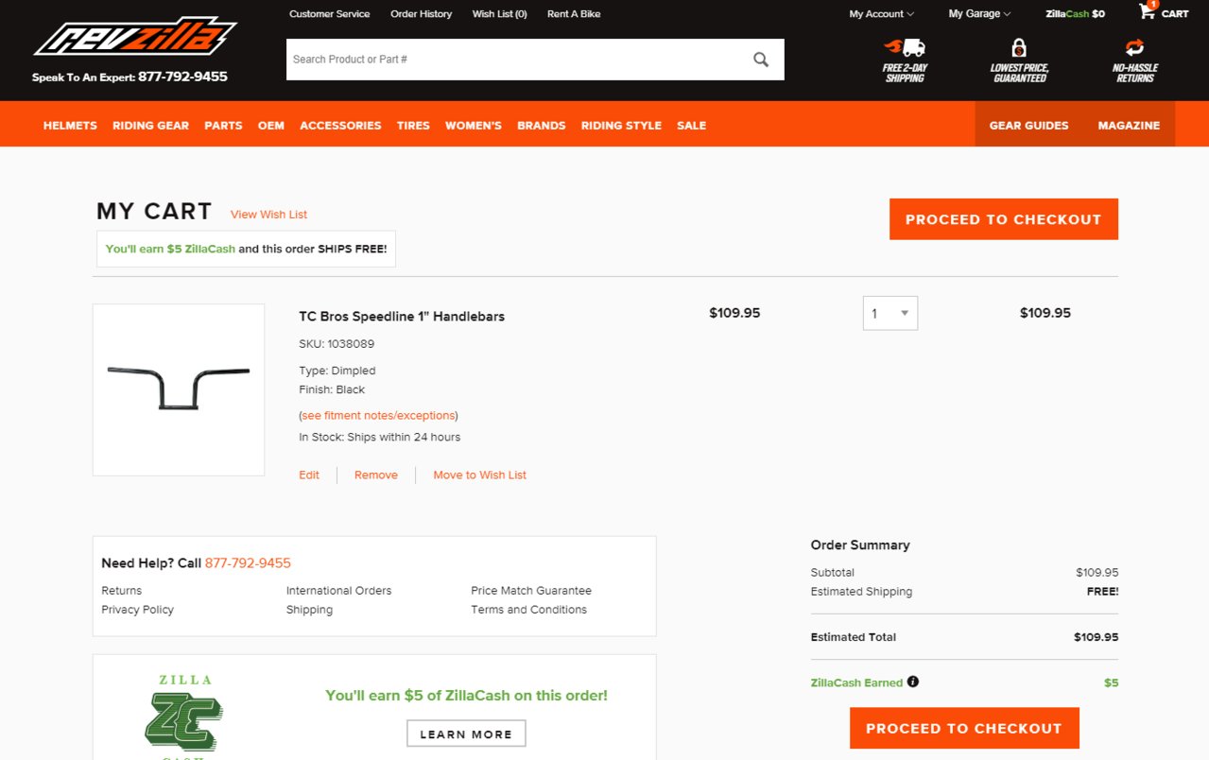1209x760 pixels.
Task: Click the Lowest Price Guaranteed lock icon
Action: (1018, 48)
